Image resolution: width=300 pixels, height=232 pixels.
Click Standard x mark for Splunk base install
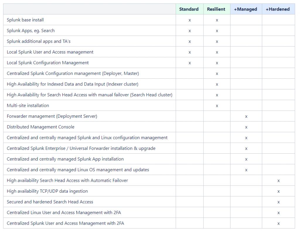pos(190,20)
